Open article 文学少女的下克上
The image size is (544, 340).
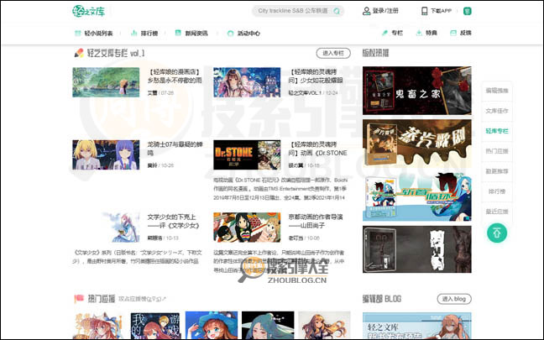point(173,221)
